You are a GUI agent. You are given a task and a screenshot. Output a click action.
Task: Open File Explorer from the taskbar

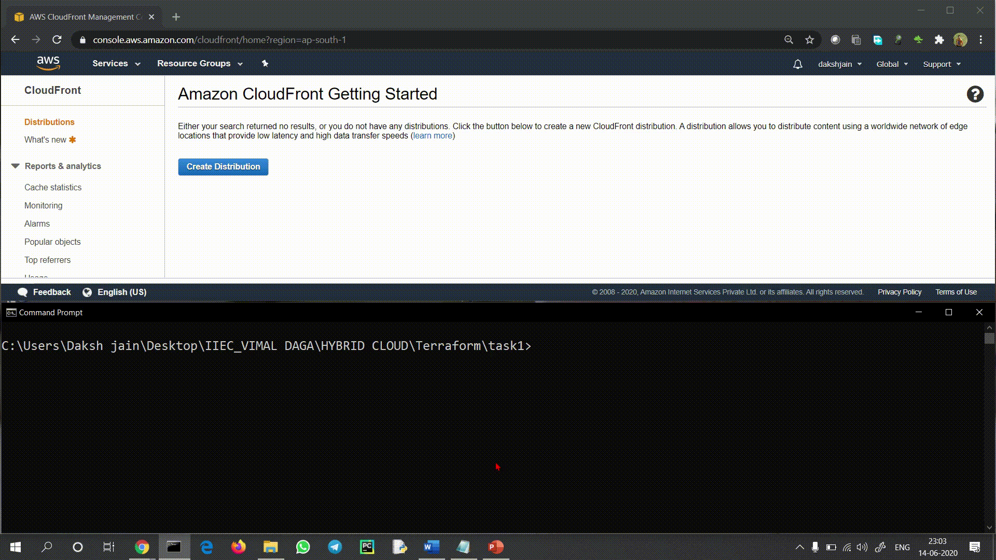271,547
